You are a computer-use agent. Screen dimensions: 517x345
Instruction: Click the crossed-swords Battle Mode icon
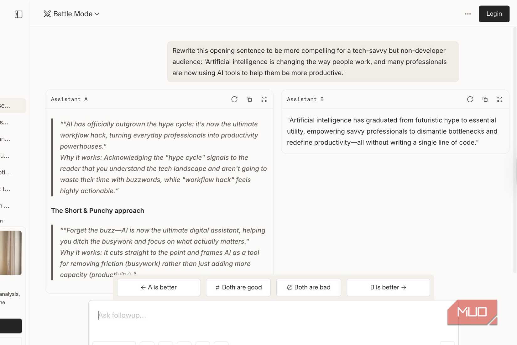(47, 14)
